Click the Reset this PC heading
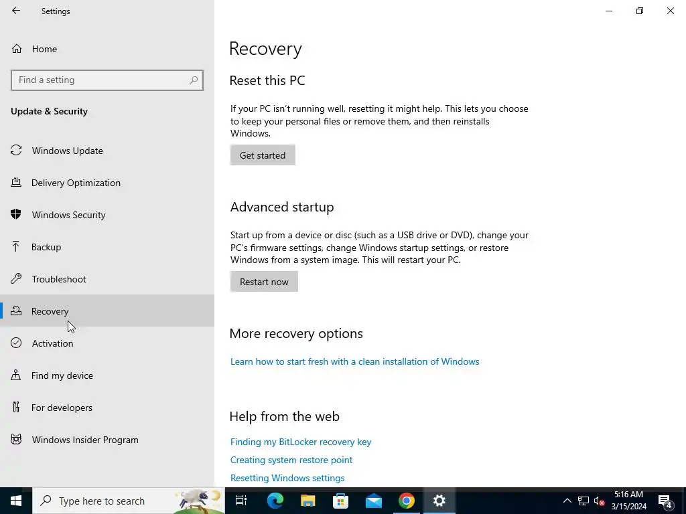The width and height of the screenshot is (686, 514). [x=267, y=80]
